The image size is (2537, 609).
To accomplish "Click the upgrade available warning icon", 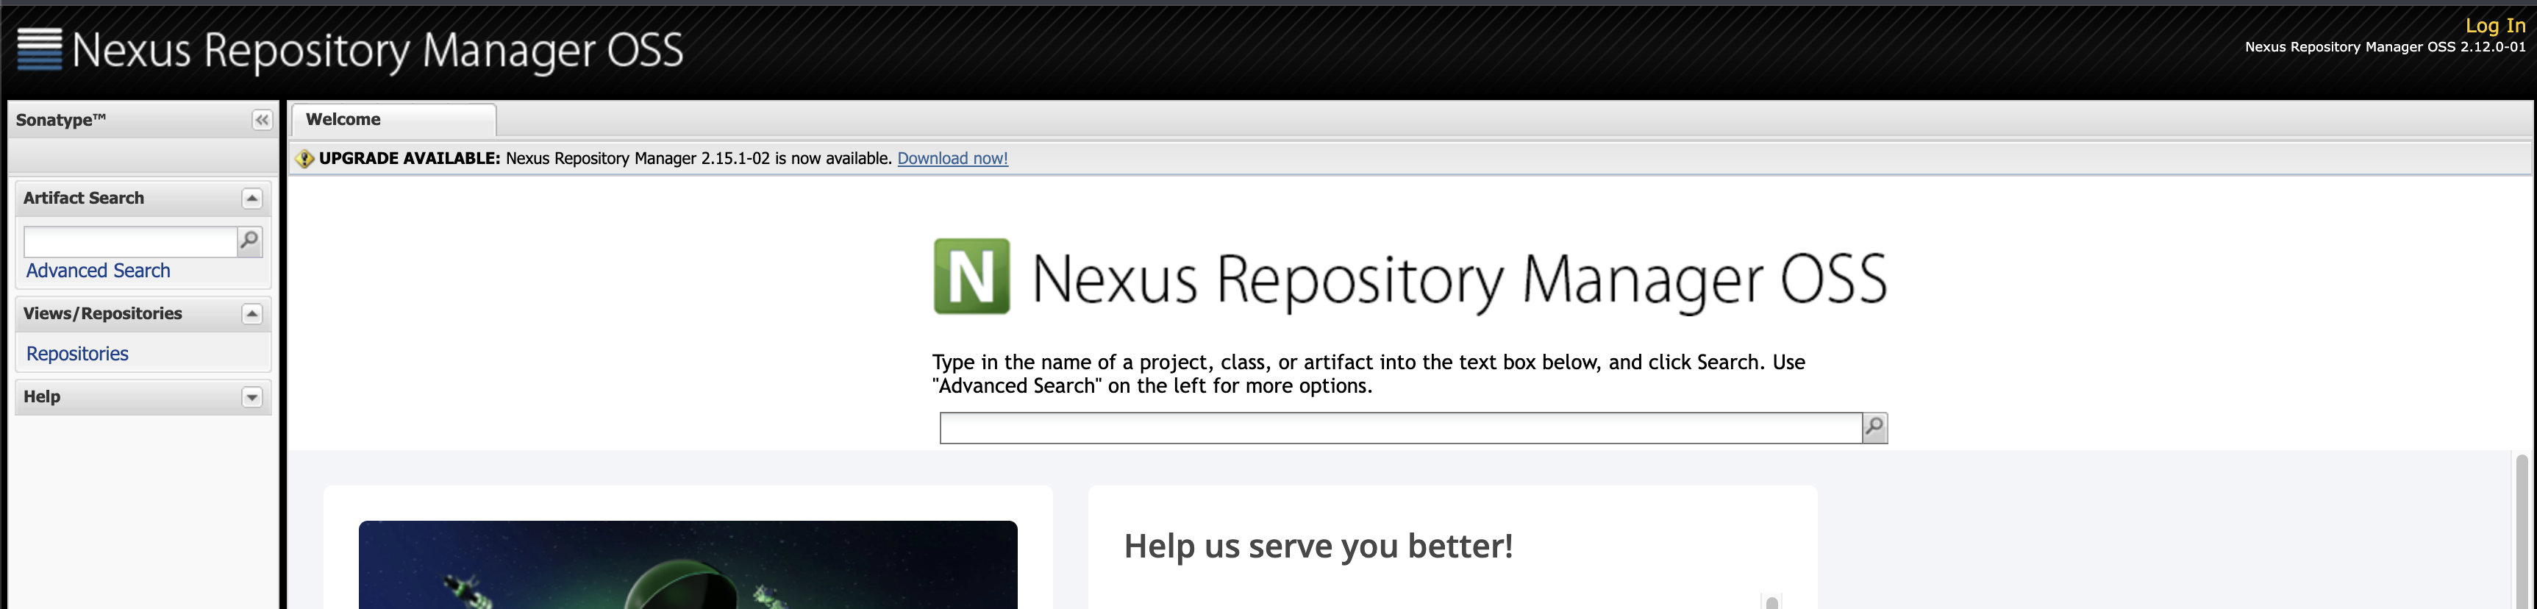I will pos(304,159).
